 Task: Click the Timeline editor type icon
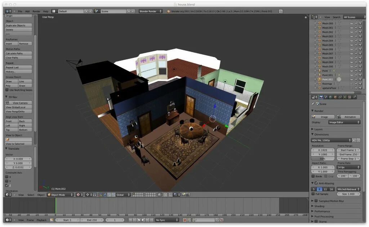coord(8,220)
